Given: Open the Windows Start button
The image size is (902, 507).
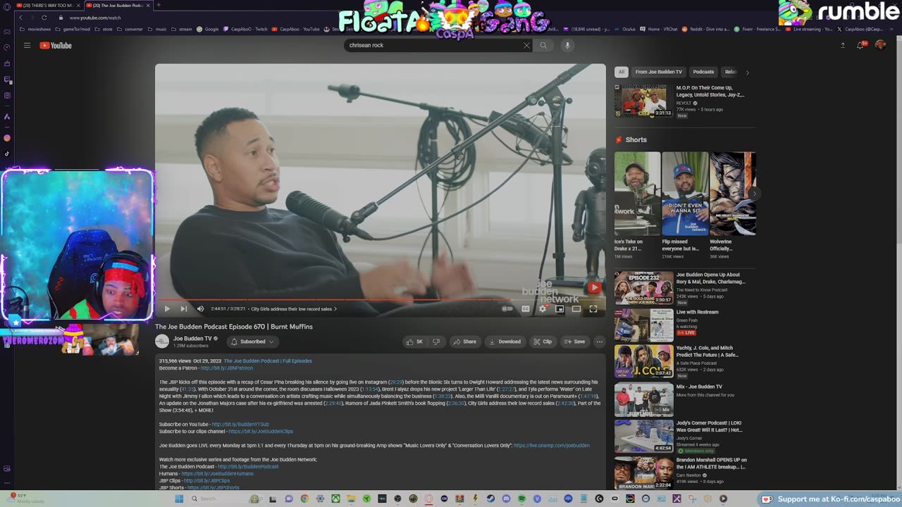Looking at the screenshot, I should tap(179, 499).
